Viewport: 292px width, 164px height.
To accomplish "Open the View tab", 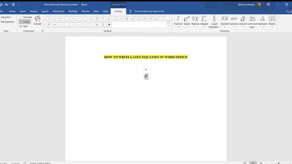I will point(96,11).
